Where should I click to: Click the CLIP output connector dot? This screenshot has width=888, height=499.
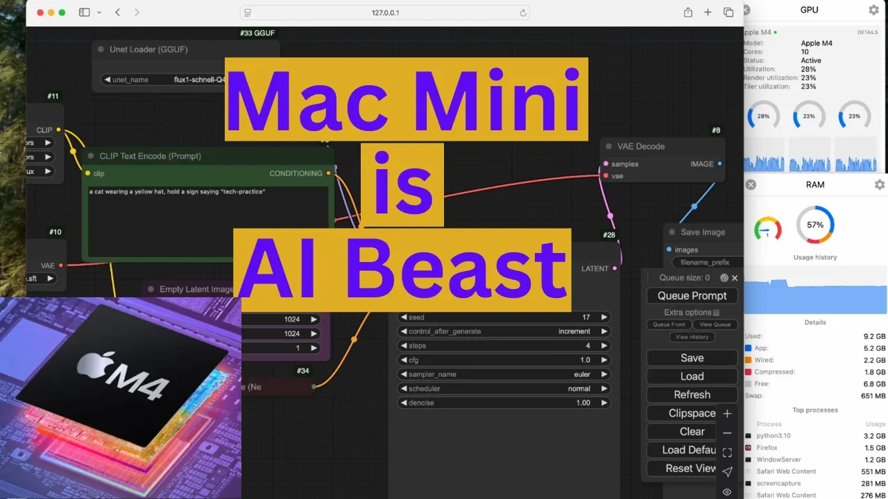click(59, 130)
